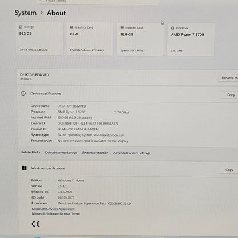Select the No pen or touch input text
The image size is (238, 238).
point(93,141)
